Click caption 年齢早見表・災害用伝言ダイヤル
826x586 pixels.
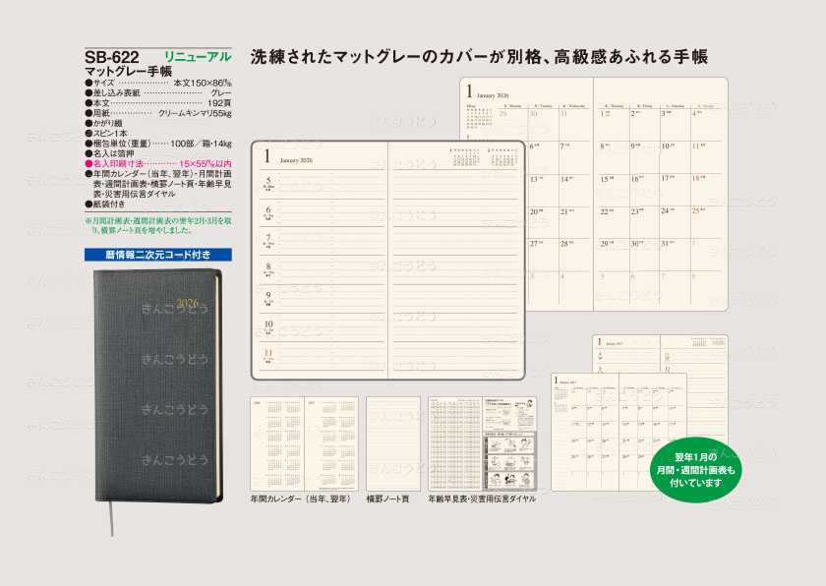pyautogui.click(x=482, y=498)
